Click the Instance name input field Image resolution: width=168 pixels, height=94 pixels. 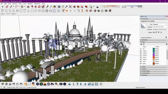(x=160, y=27)
